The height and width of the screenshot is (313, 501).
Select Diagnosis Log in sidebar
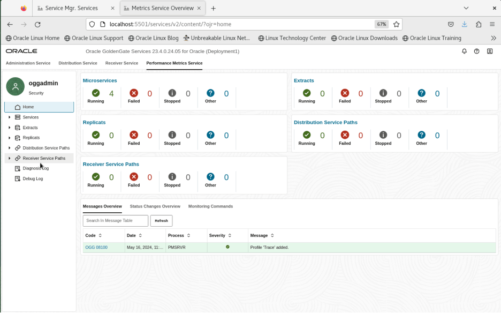click(36, 168)
